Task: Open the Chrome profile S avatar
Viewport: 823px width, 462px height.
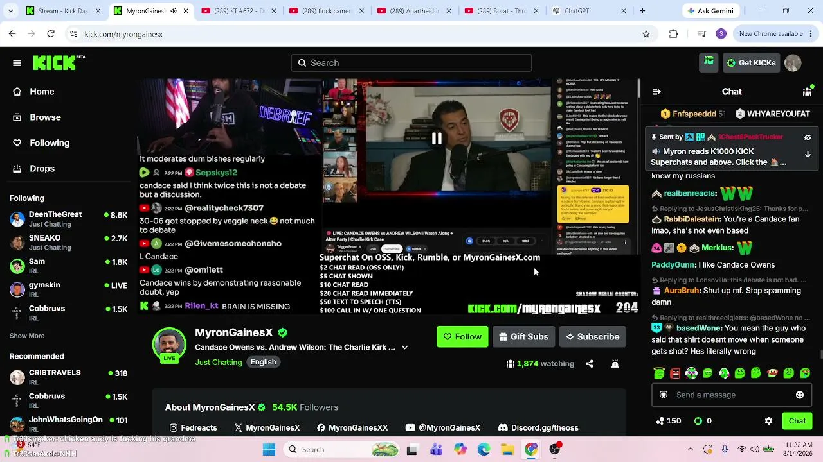Action: [x=721, y=34]
